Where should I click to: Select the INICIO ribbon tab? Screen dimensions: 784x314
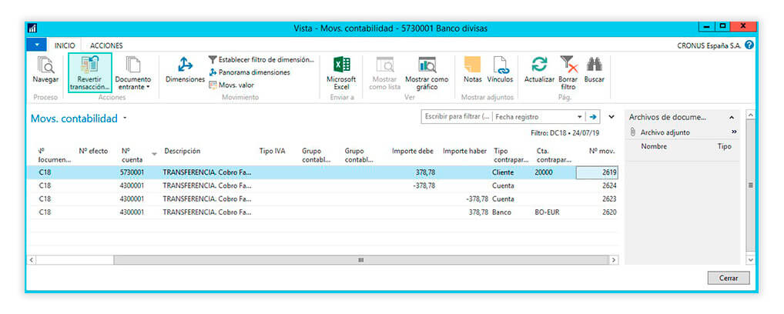(x=65, y=45)
